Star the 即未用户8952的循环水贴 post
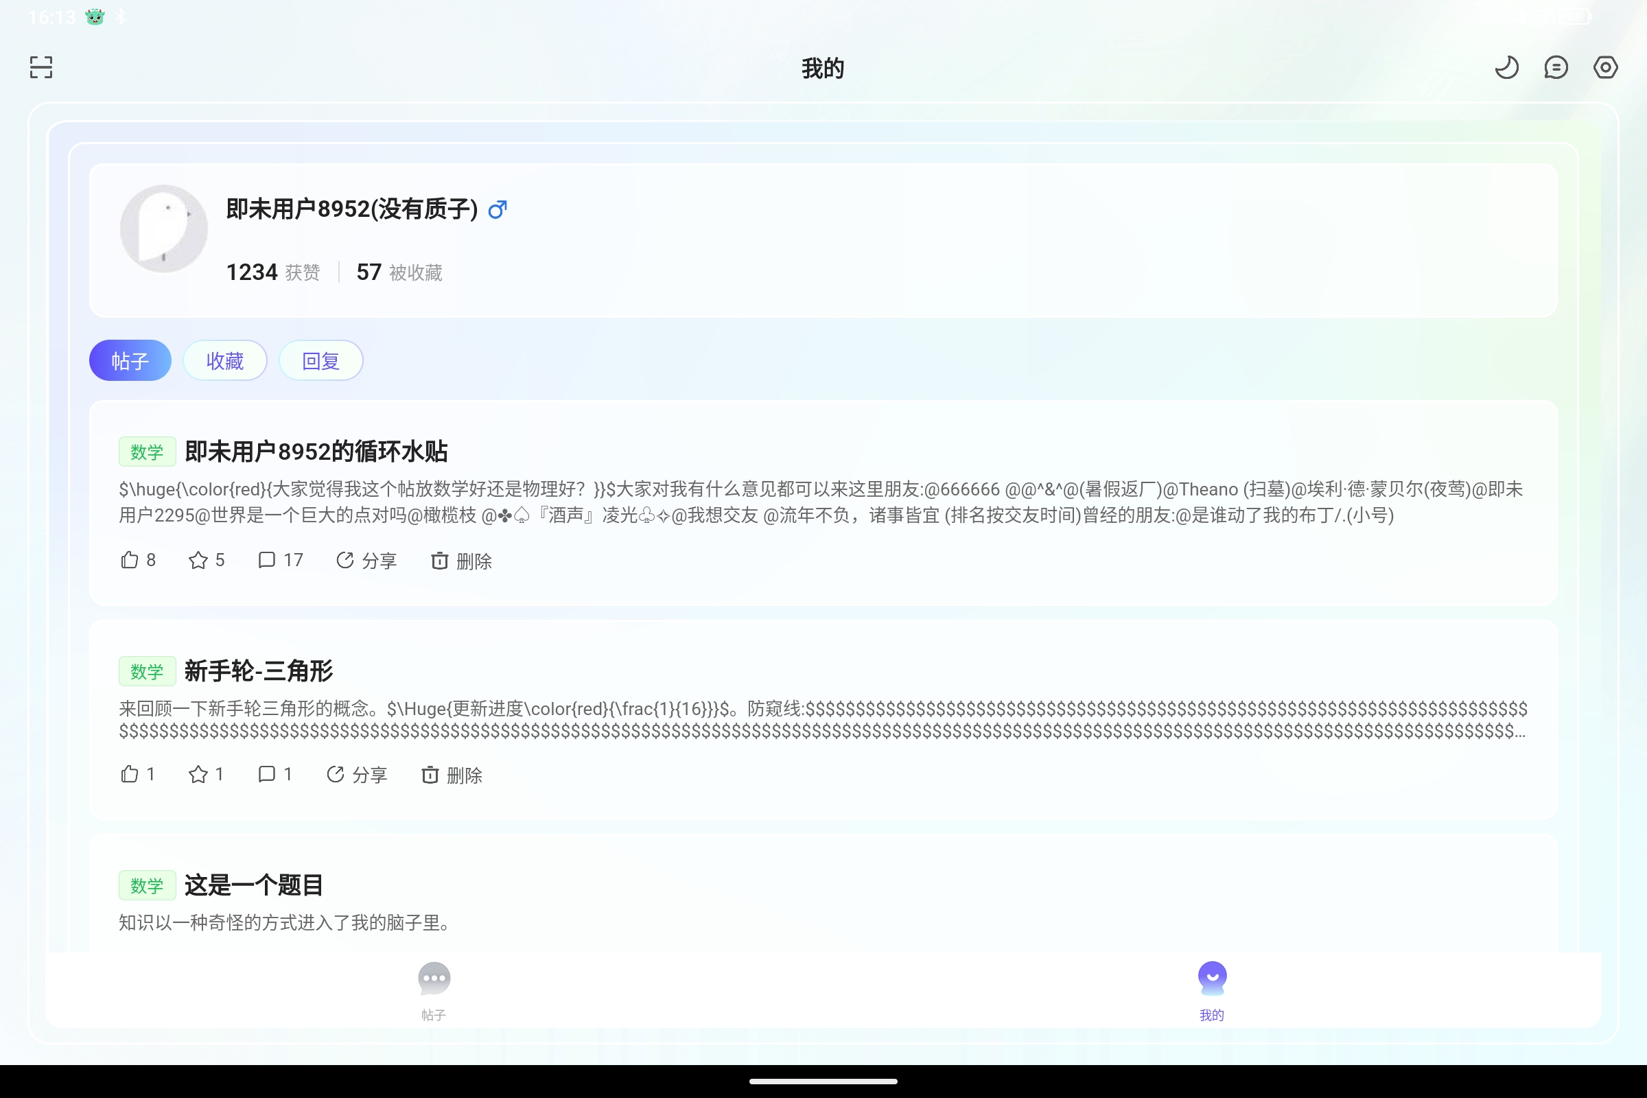1647x1098 pixels. [x=207, y=560]
